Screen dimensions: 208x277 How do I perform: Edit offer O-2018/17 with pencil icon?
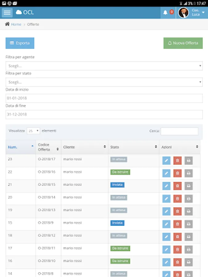tap(166, 160)
